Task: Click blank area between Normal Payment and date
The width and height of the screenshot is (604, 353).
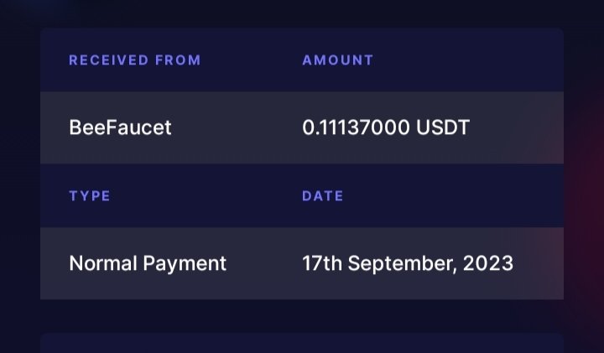Action: tap(264, 263)
